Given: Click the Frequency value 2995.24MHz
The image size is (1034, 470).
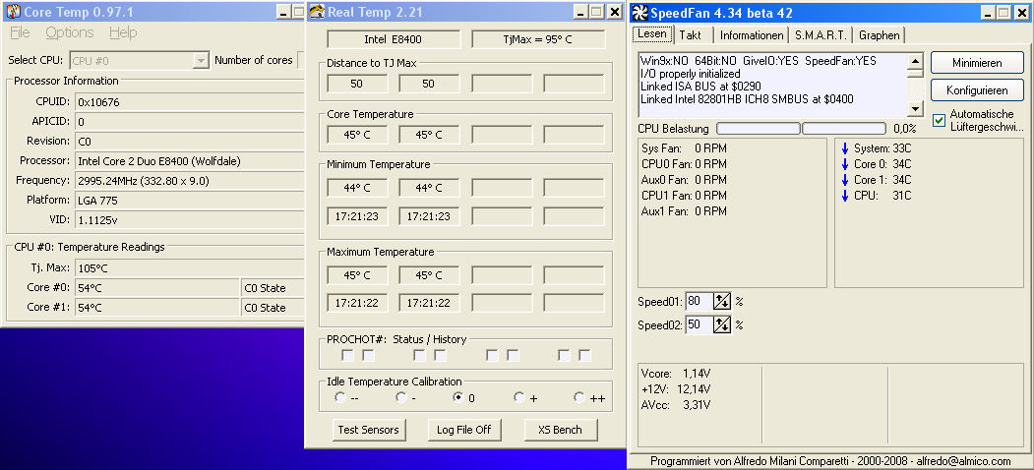Looking at the screenshot, I should point(189,181).
